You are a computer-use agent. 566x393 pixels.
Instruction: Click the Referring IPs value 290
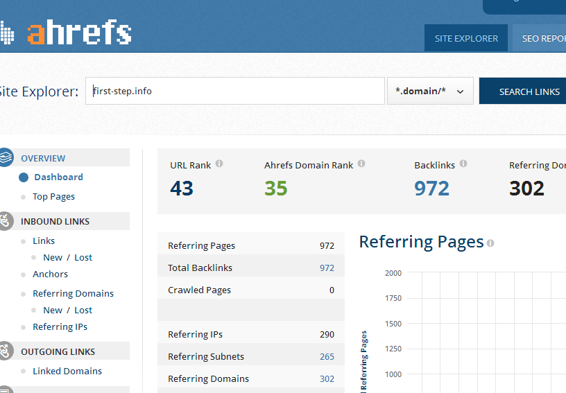(x=327, y=335)
